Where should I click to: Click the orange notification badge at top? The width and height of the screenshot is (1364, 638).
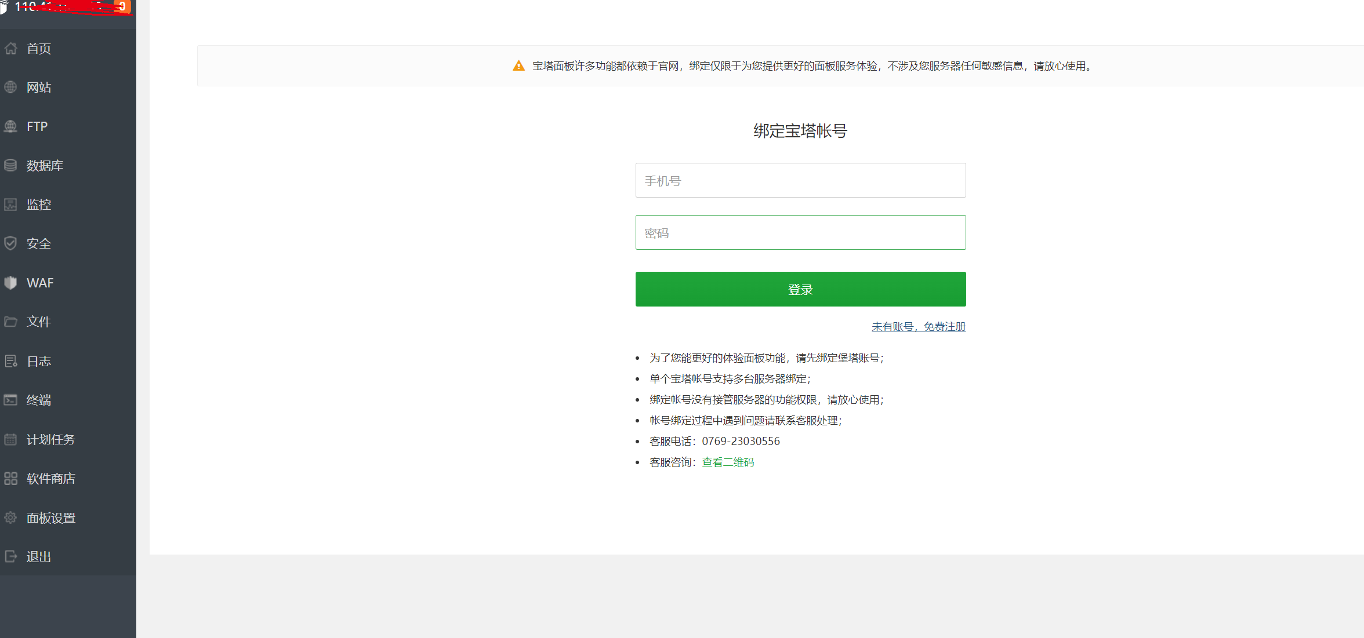[x=122, y=6]
